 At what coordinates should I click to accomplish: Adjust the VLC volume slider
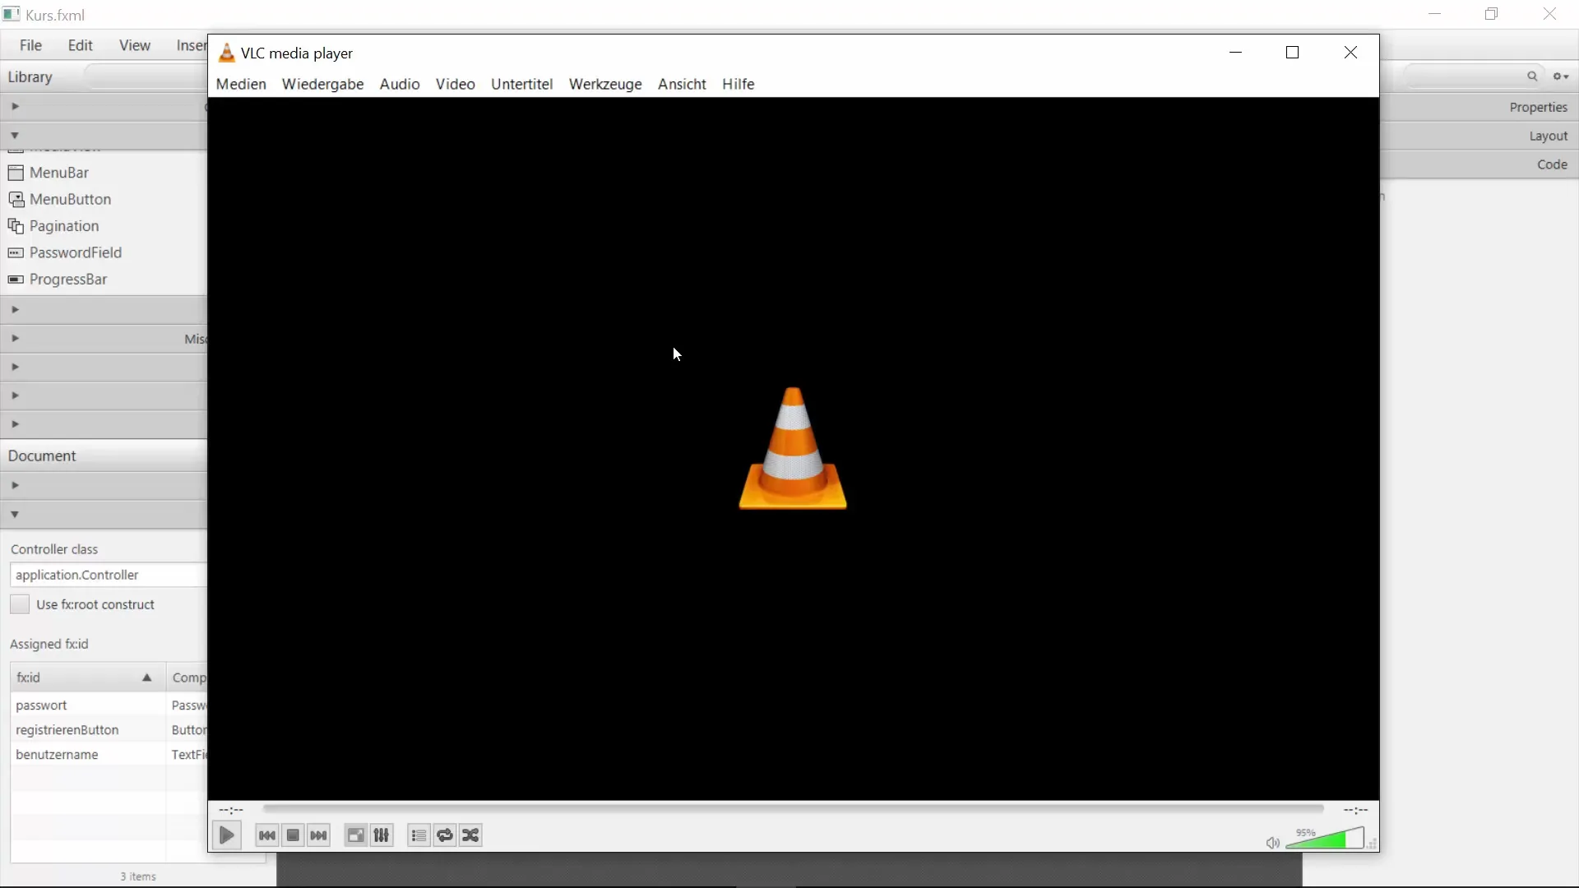point(1324,839)
